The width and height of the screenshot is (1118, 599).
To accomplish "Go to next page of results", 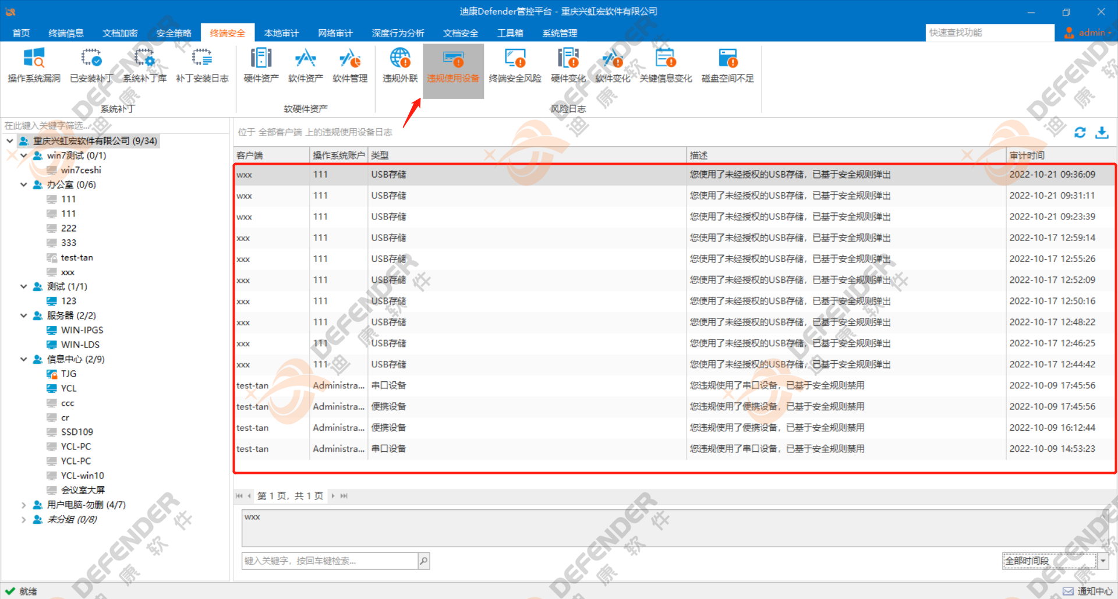I will click(333, 496).
